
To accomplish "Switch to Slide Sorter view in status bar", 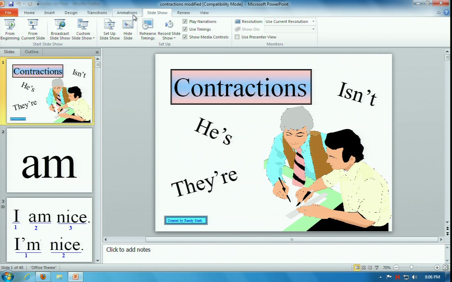I will 363,268.
